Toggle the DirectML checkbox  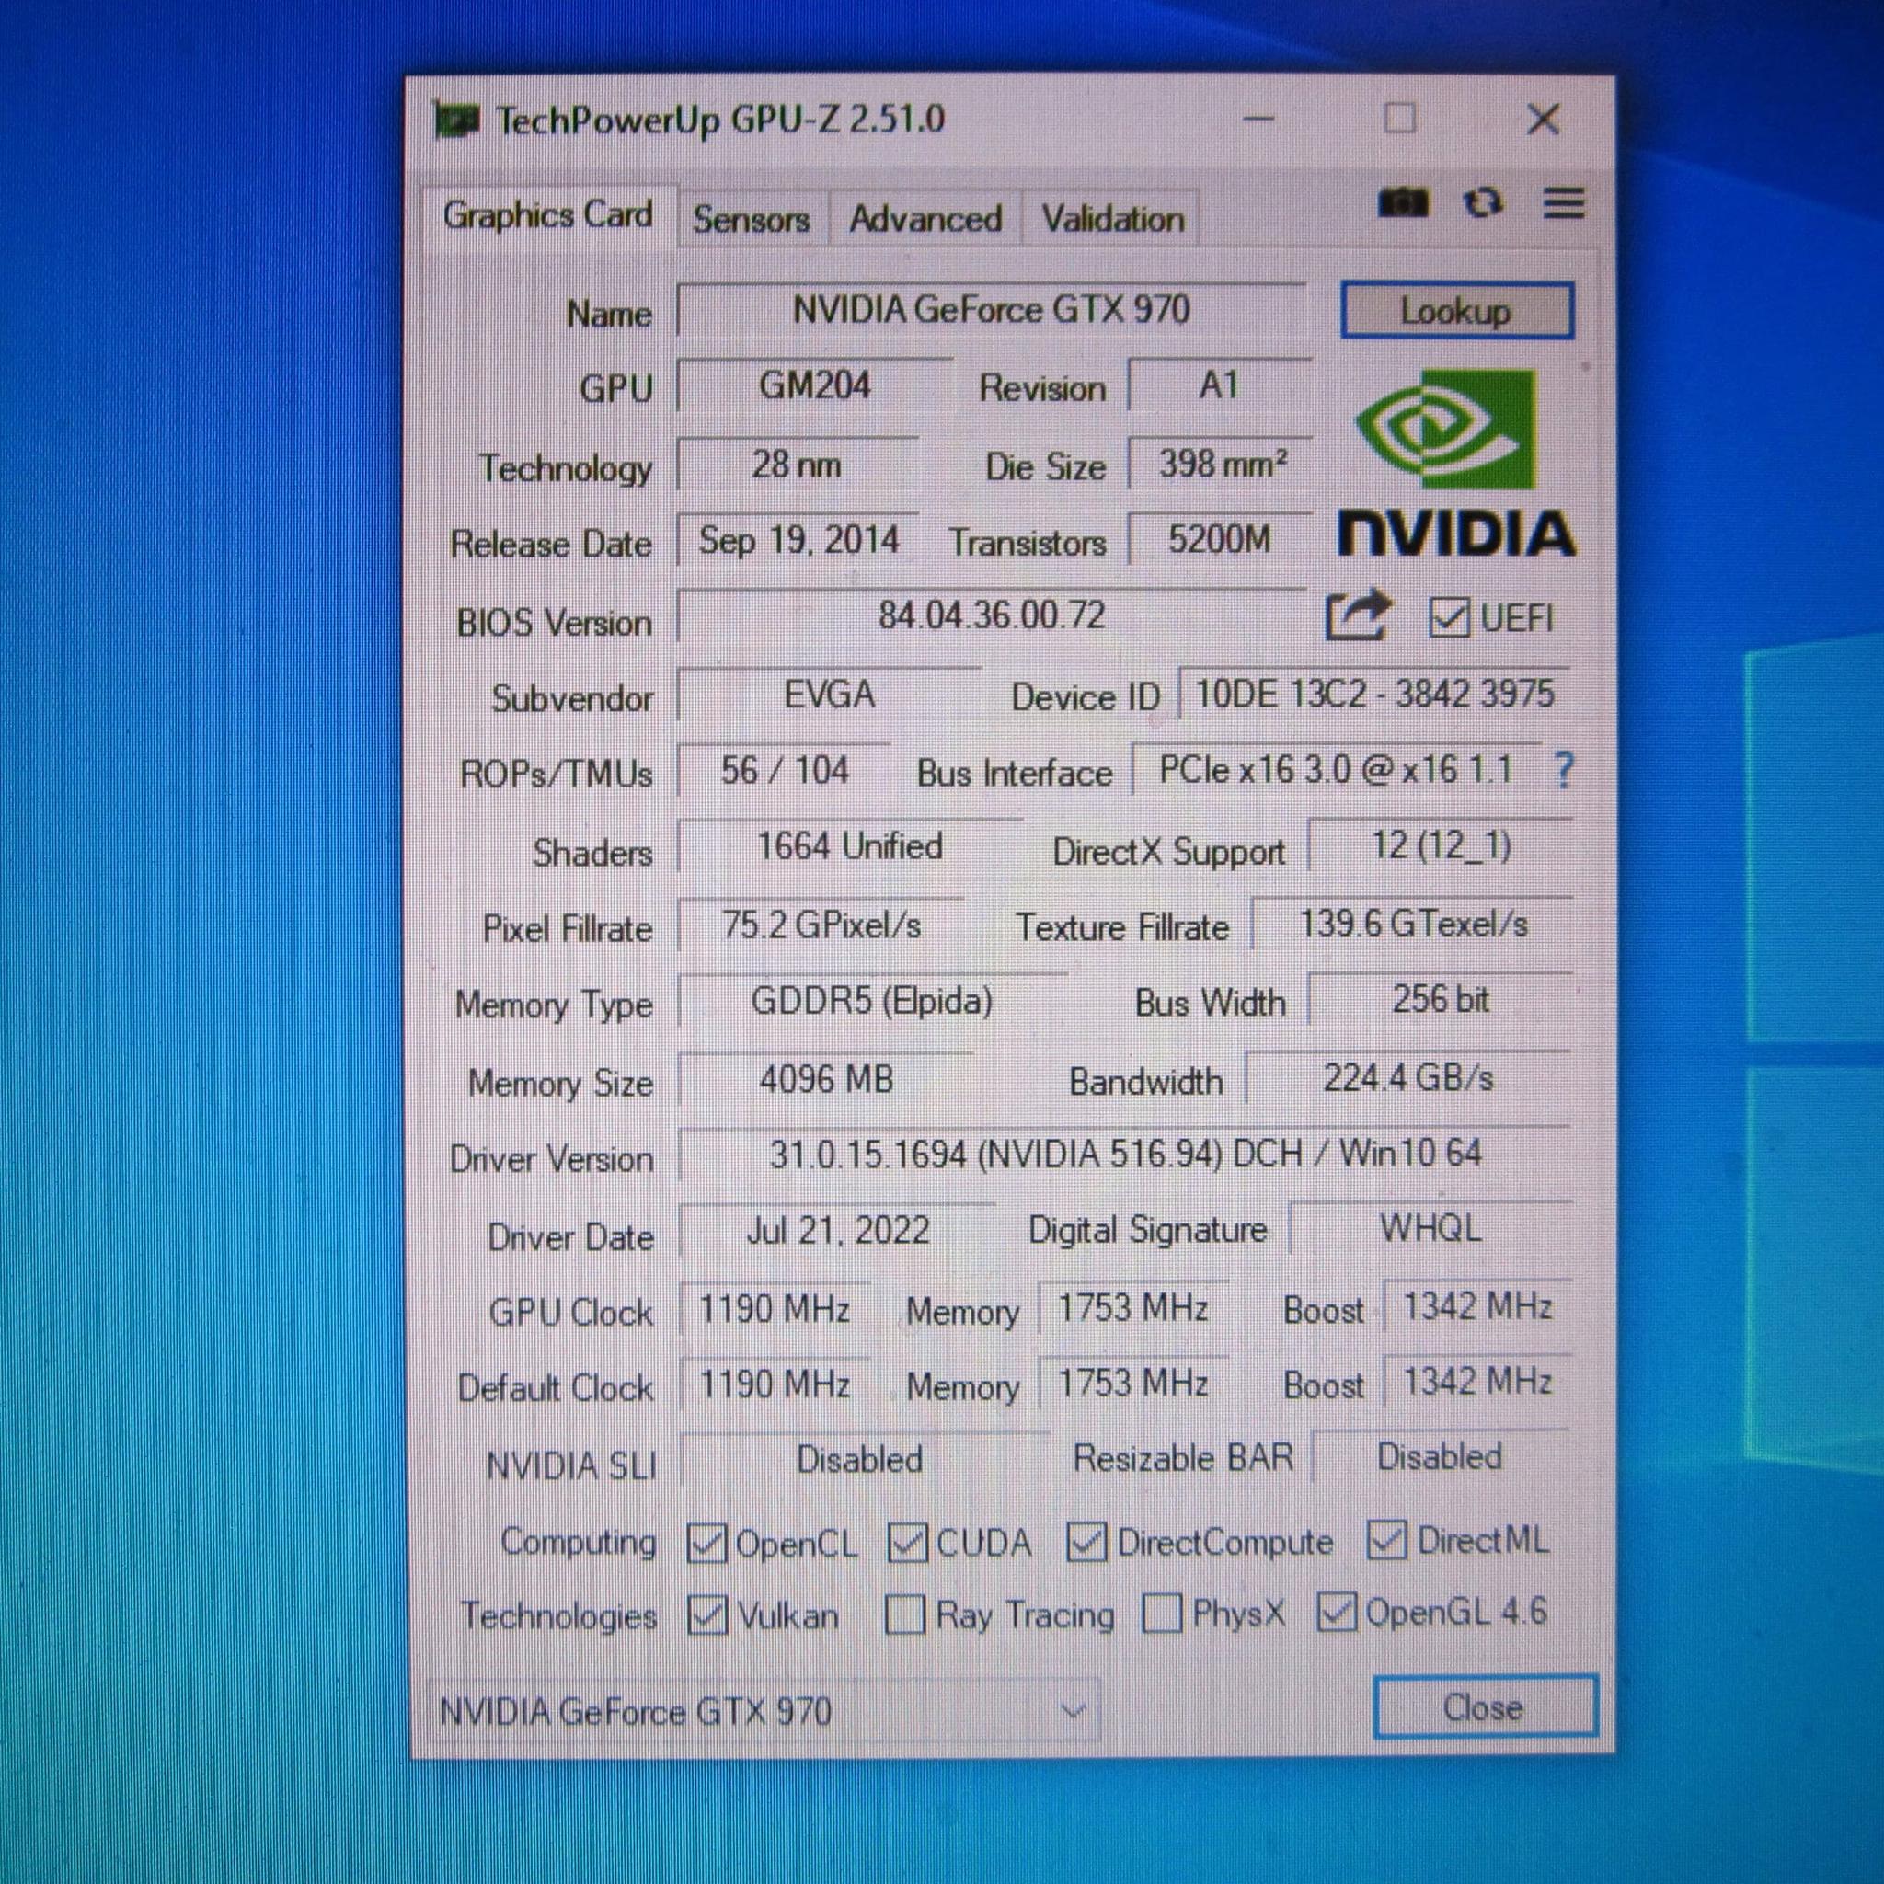pos(1385,1540)
